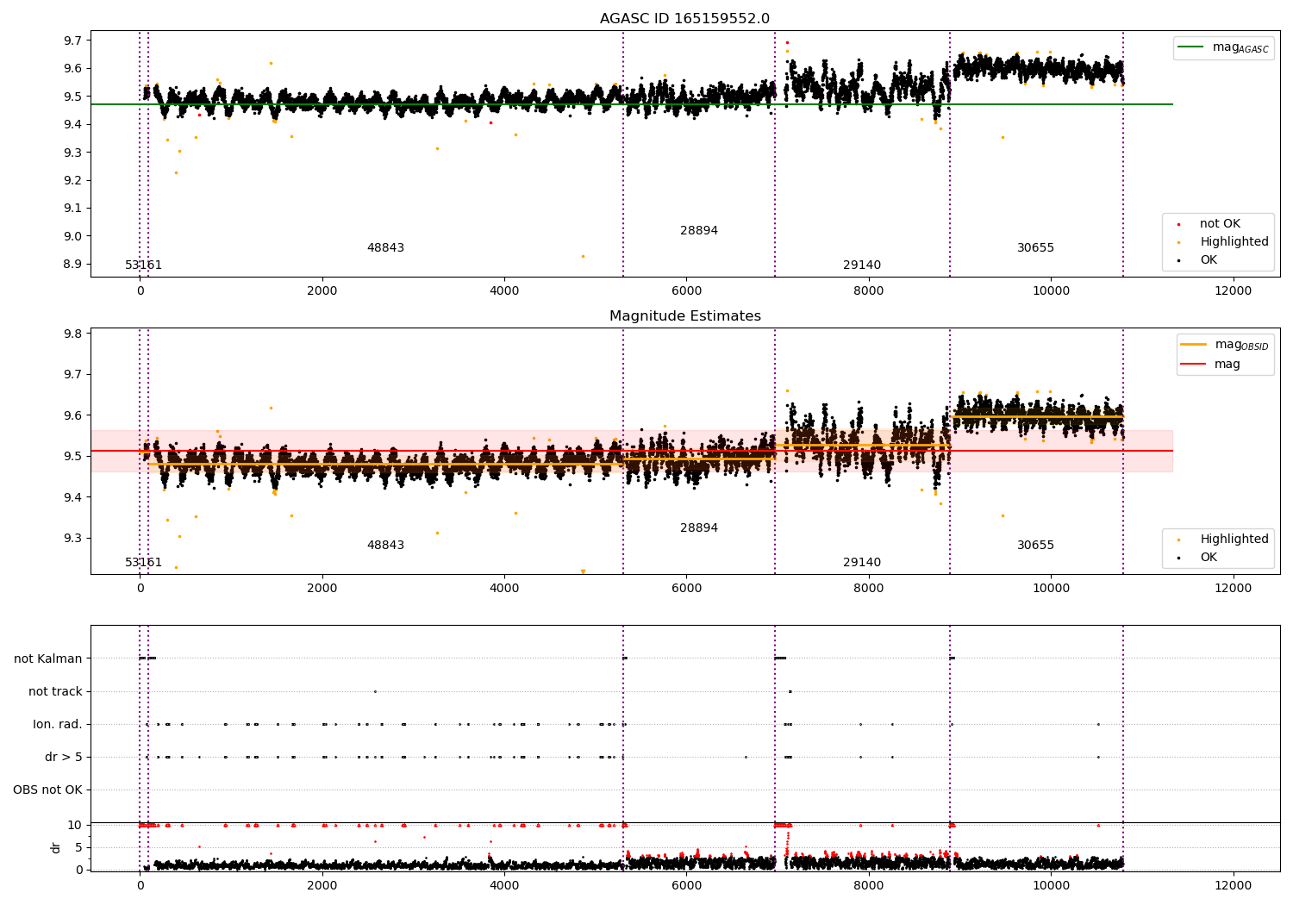The width and height of the screenshot is (1293, 905).
Task: Click x-tick '8000' under the bottom plot
Action: click(869, 885)
